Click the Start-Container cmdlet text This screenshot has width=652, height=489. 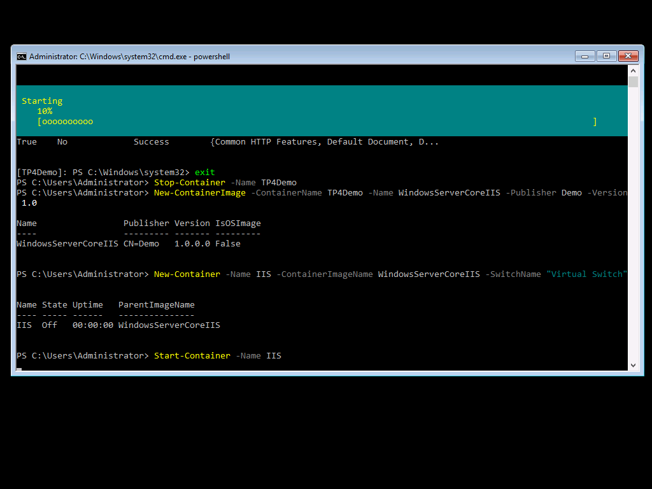pos(192,355)
